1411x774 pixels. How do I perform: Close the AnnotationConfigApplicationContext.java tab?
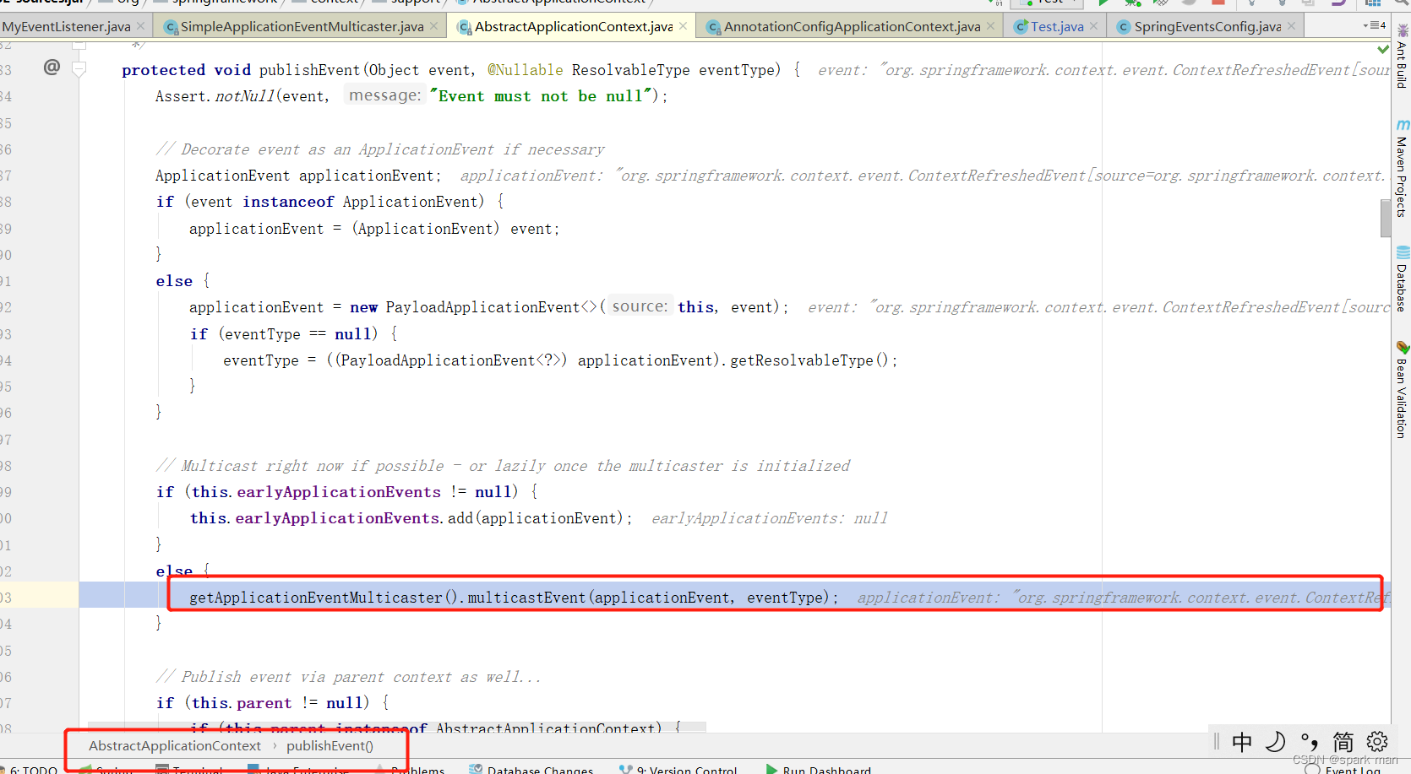pos(991,26)
